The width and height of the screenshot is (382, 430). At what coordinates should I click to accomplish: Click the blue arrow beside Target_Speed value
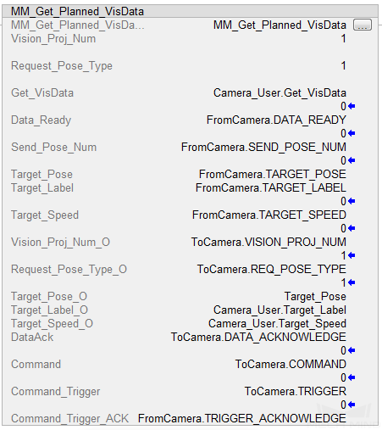click(x=352, y=228)
